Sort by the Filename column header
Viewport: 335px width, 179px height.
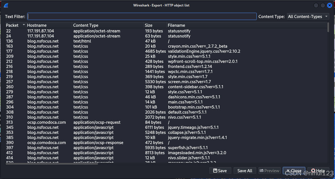tap(247, 25)
